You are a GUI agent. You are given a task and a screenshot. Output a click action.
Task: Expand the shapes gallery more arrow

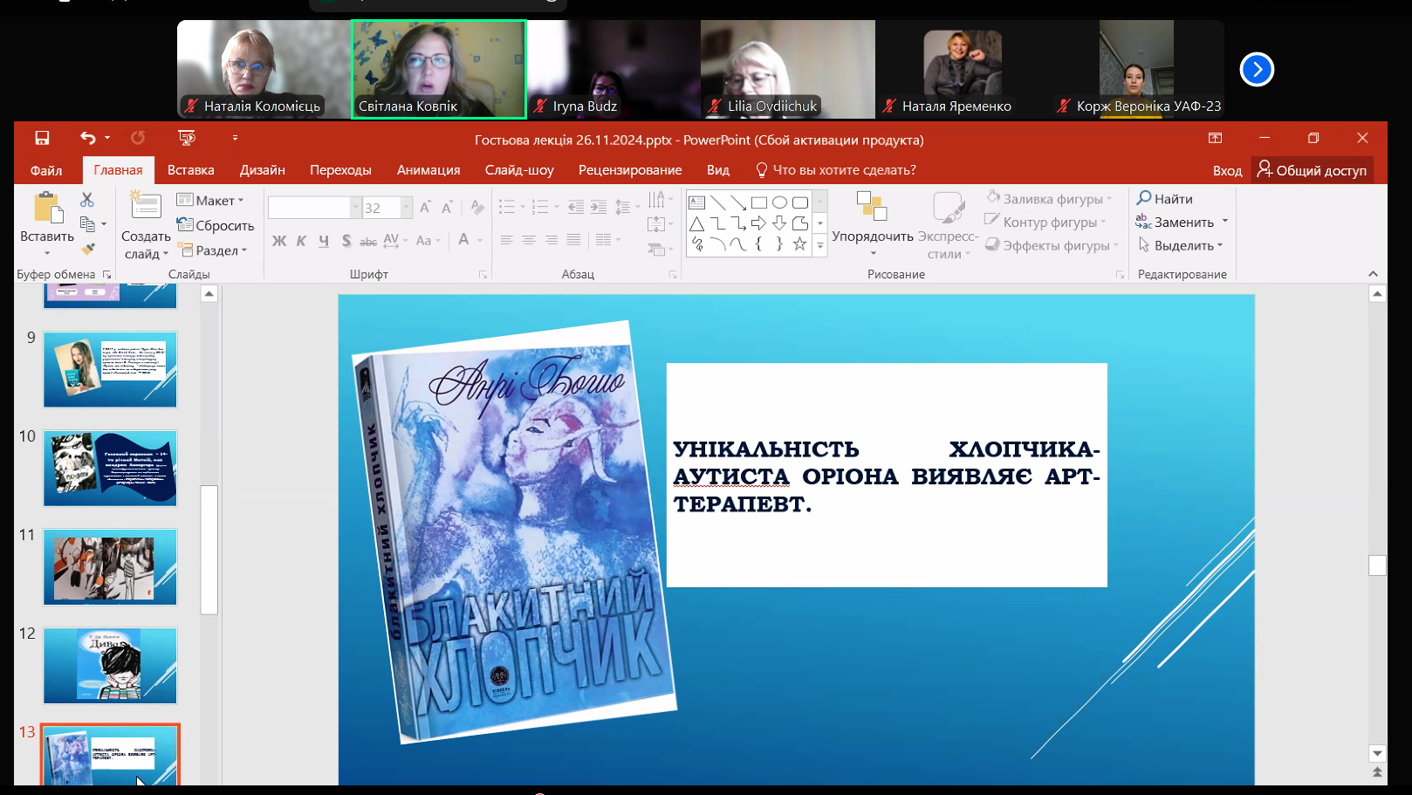820,246
